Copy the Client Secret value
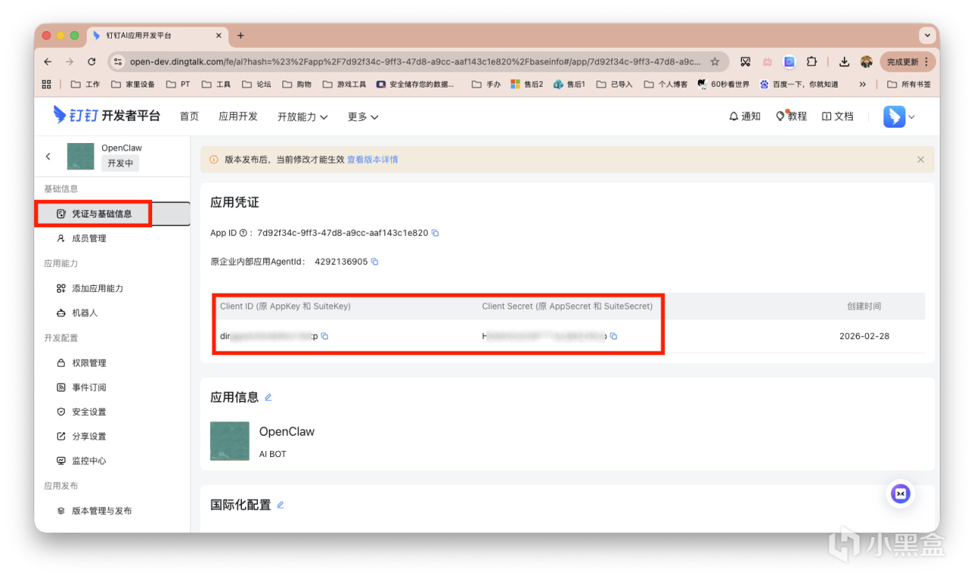 614,336
